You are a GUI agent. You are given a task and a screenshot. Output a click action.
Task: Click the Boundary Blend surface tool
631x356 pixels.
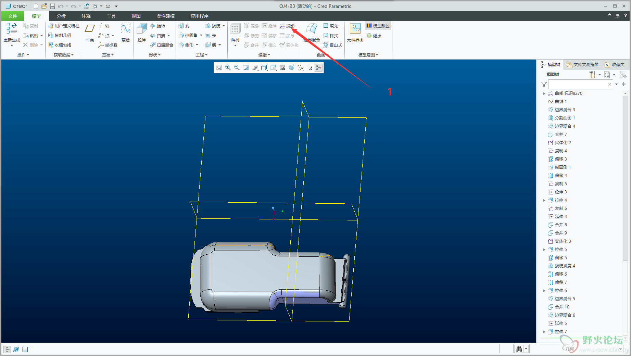(312, 33)
